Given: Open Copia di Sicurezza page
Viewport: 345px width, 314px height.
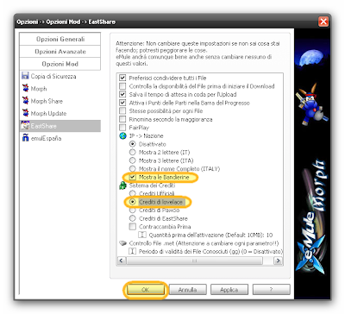Looking at the screenshot, I should (x=60, y=76).
